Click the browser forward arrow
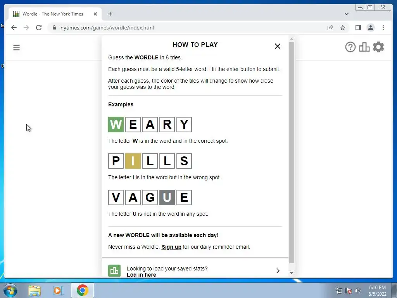The image size is (397, 298). click(x=26, y=28)
